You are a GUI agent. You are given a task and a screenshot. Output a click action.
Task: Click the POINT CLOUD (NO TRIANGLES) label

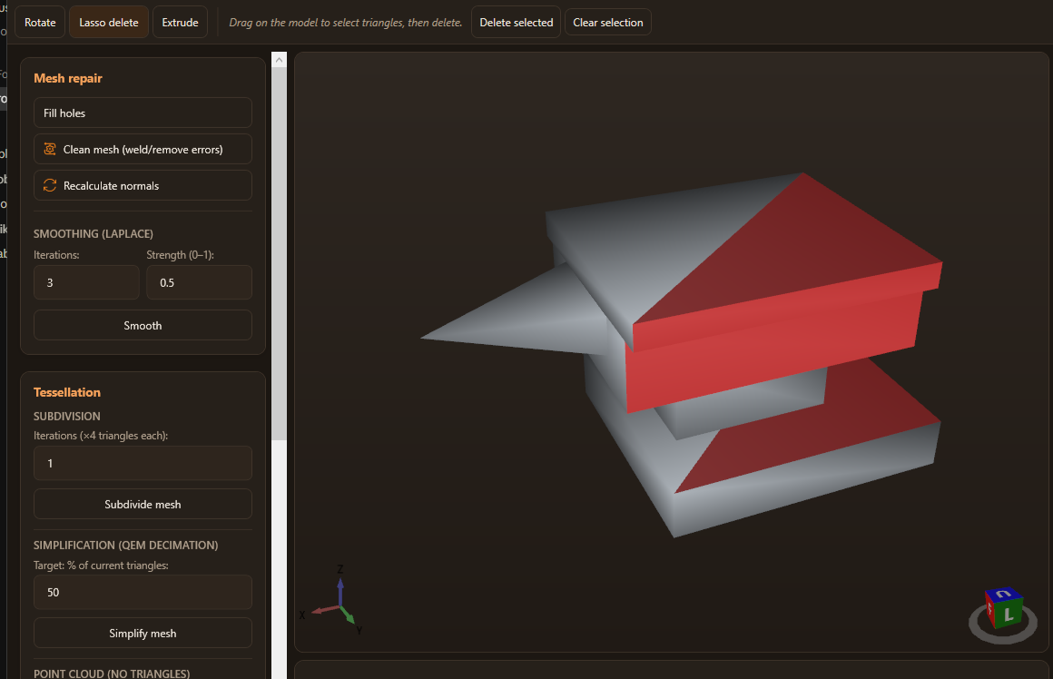112,673
